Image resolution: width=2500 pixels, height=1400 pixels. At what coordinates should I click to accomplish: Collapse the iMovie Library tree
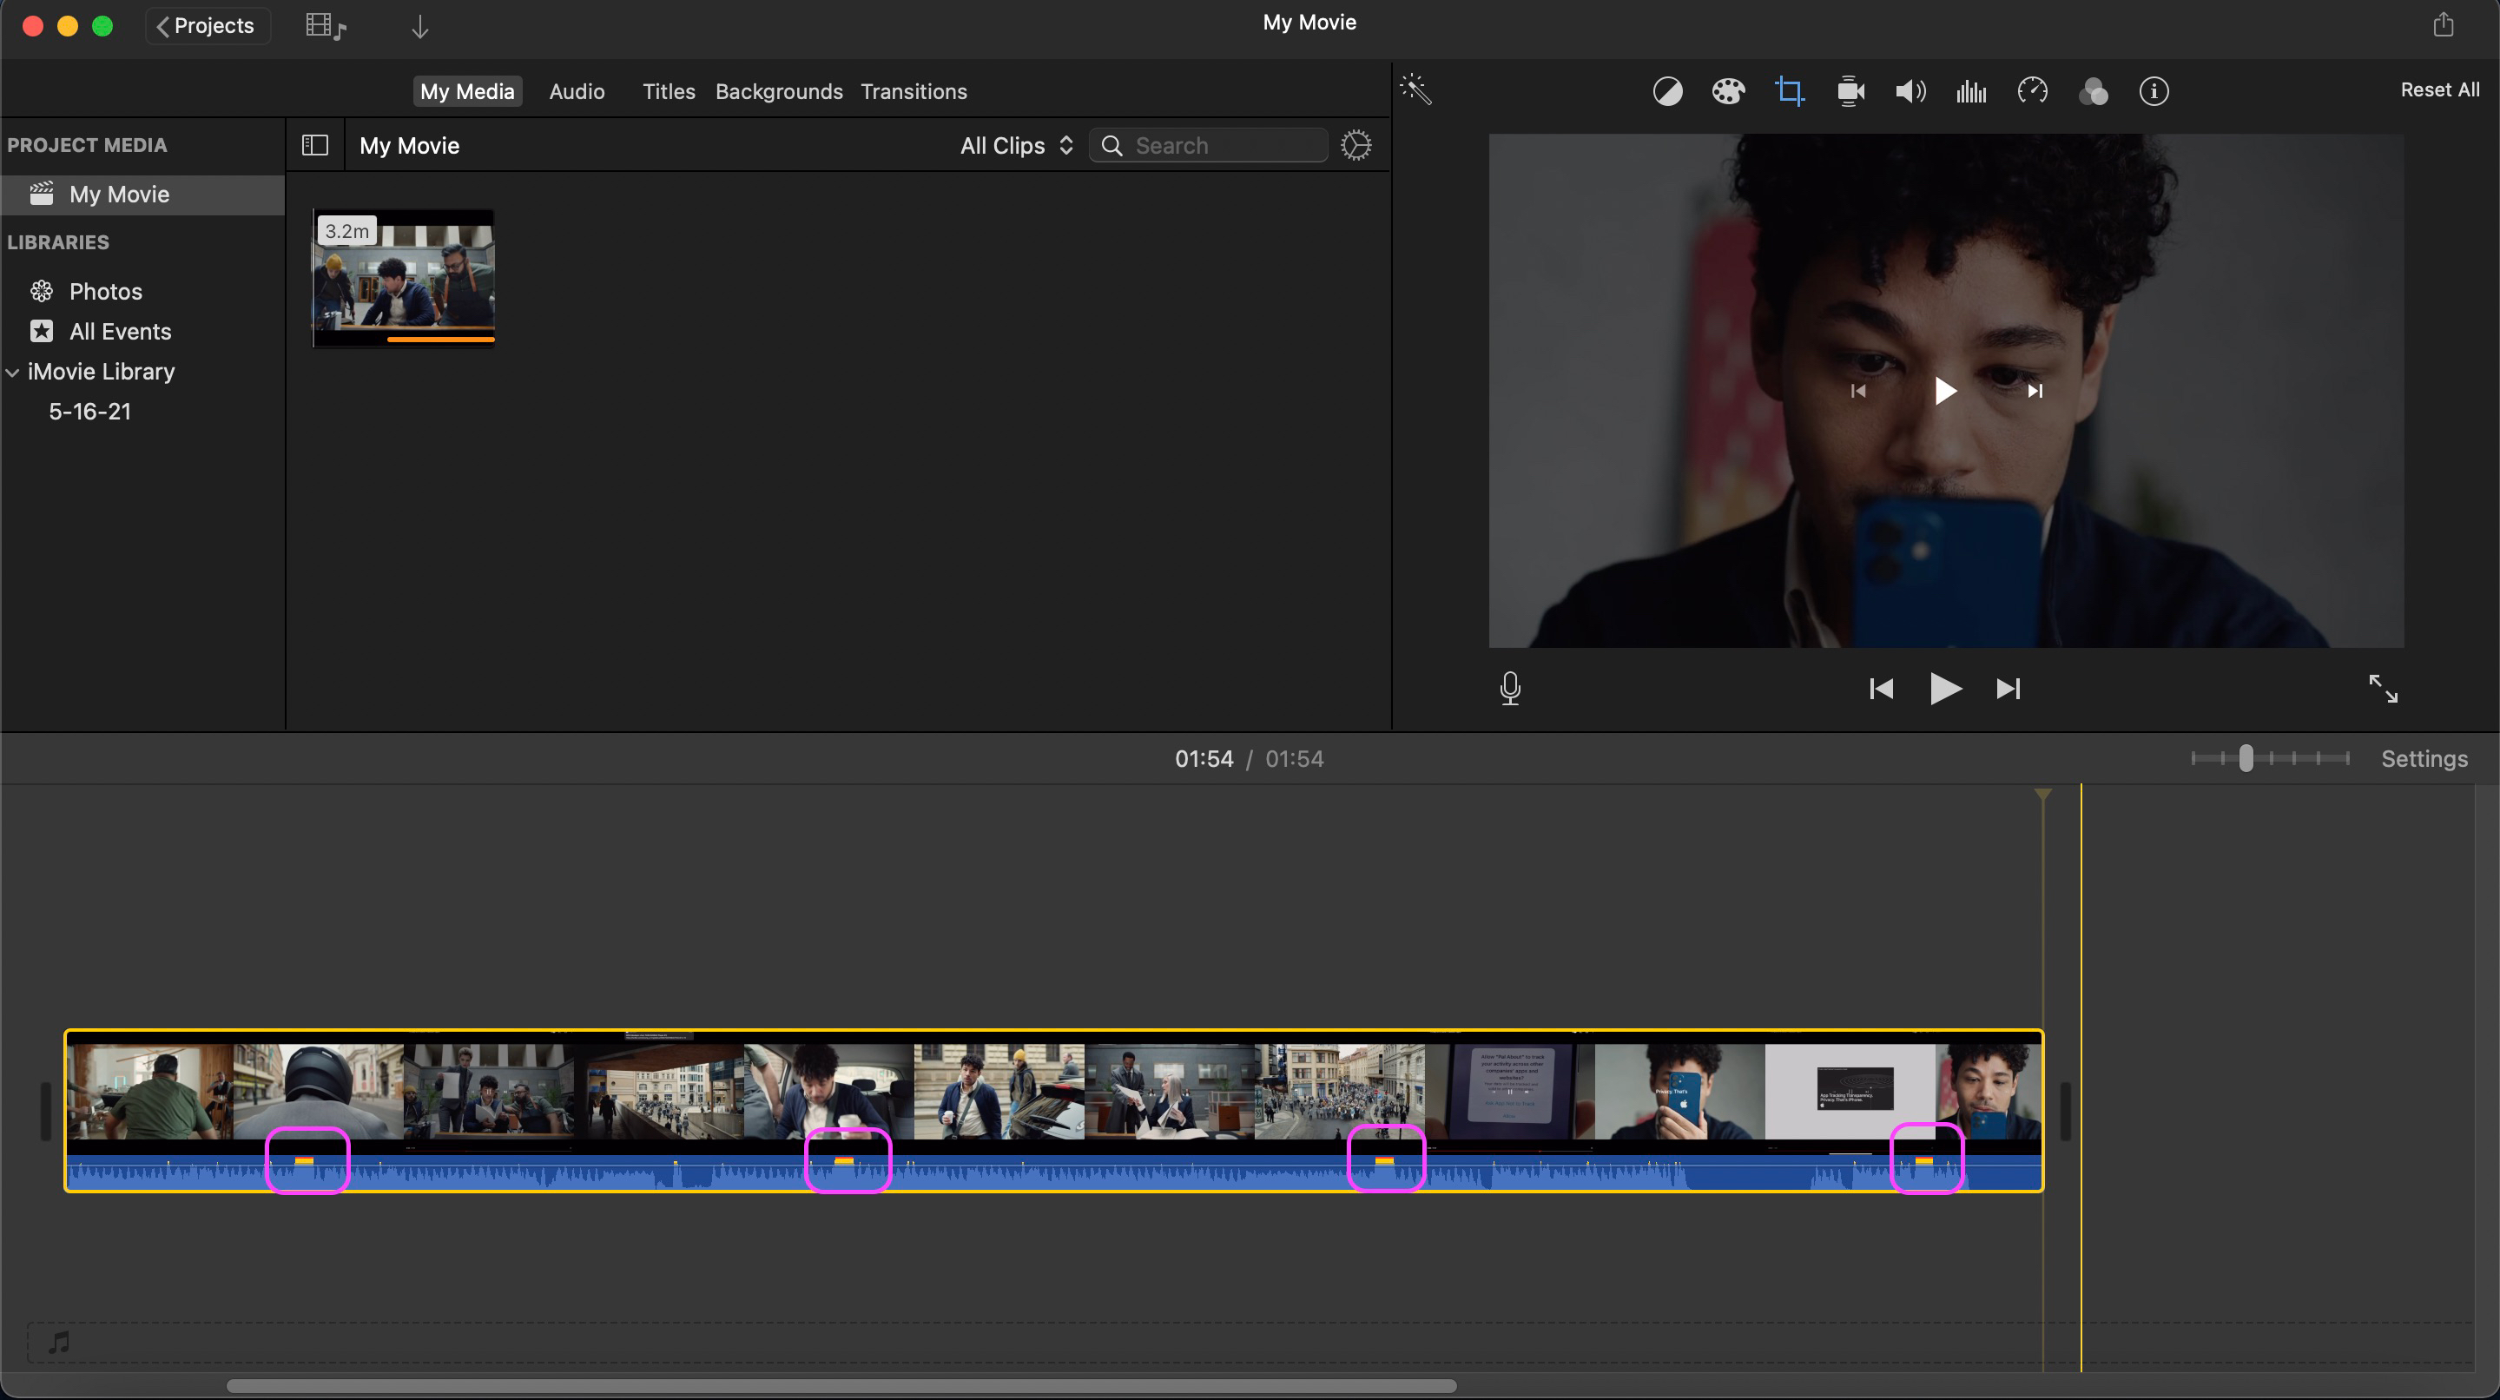13,372
